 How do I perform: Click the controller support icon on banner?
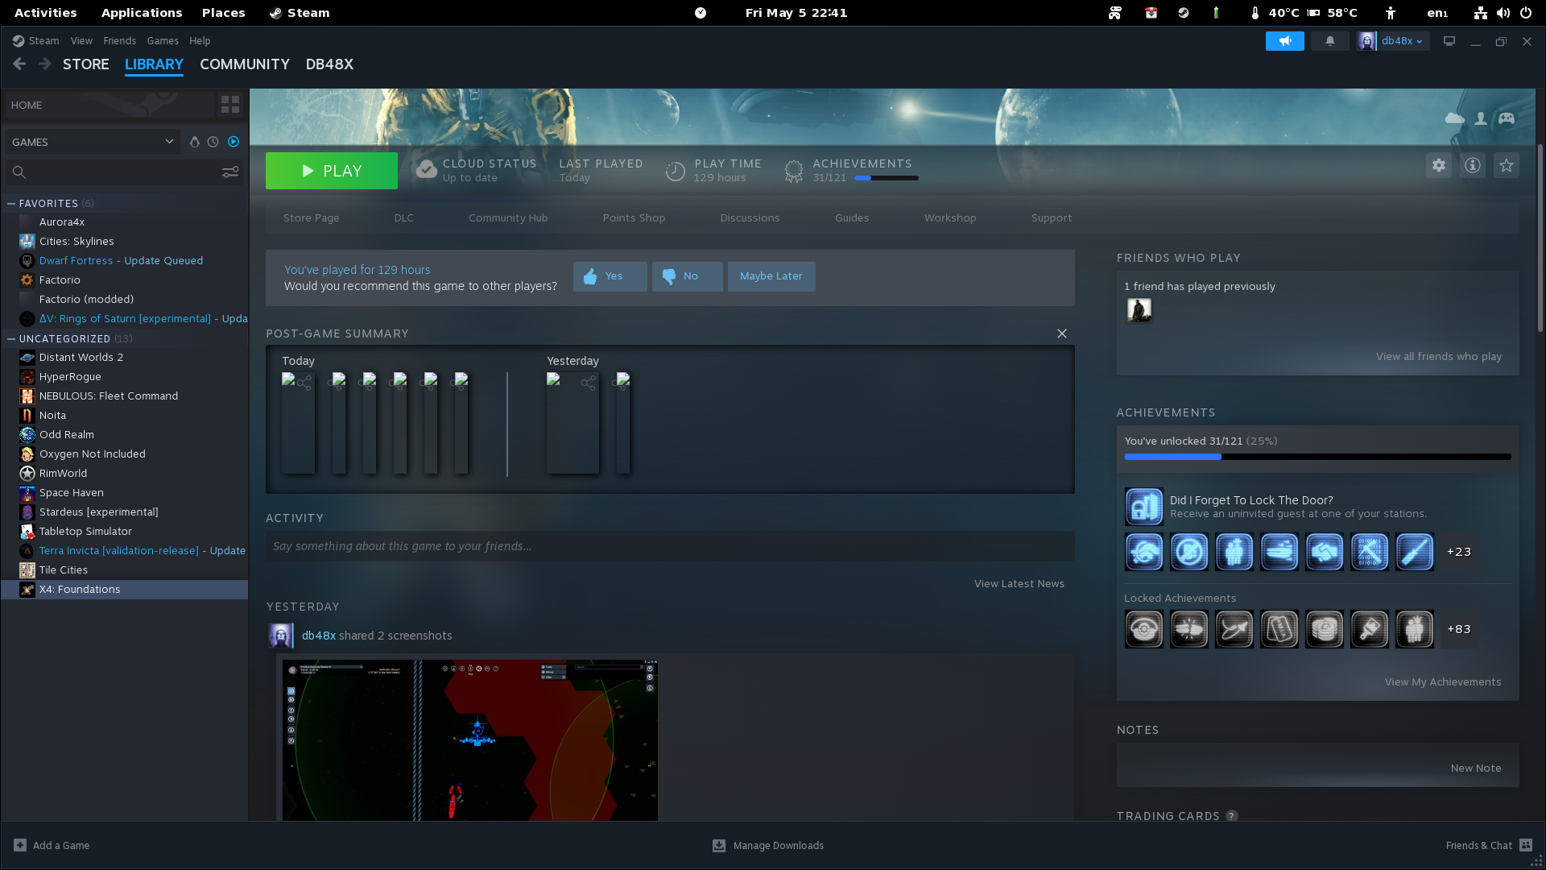(x=1507, y=118)
